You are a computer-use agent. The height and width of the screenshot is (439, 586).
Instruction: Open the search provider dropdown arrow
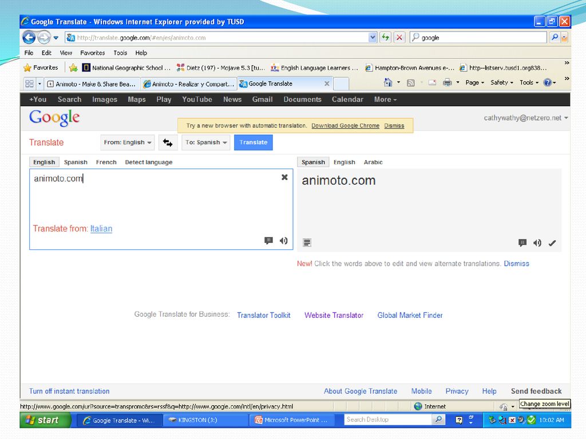click(x=564, y=37)
